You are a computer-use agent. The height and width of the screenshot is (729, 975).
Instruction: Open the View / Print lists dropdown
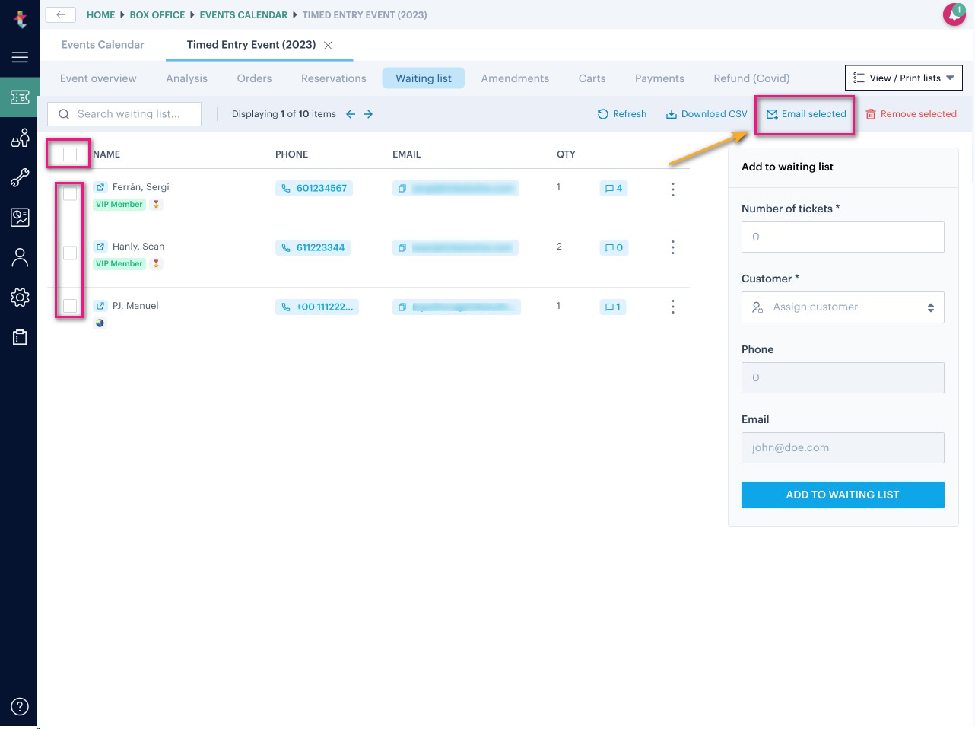pos(904,78)
